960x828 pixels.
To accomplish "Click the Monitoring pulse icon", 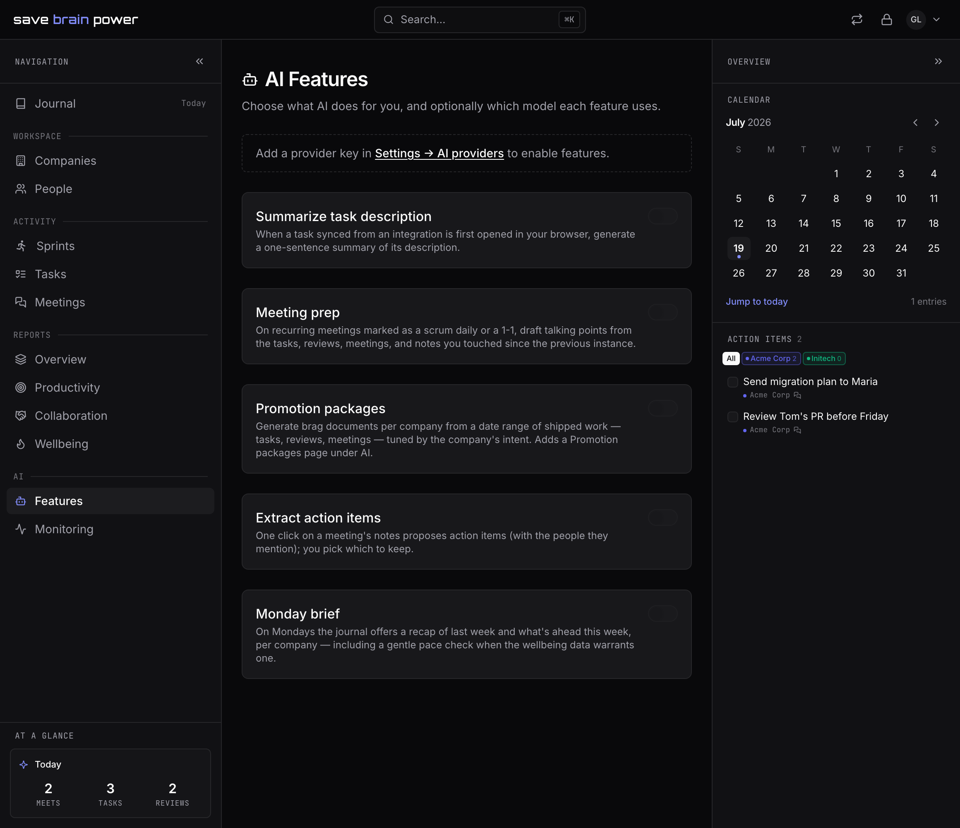I will [x=20, y=529].
